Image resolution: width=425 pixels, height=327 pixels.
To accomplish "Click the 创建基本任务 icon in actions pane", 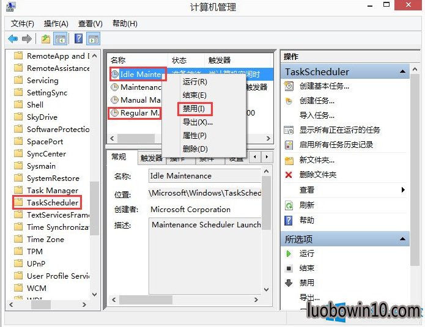I will [x=289, y=86].
